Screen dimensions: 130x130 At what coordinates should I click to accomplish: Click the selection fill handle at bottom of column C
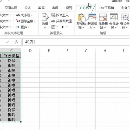(21, 122)
